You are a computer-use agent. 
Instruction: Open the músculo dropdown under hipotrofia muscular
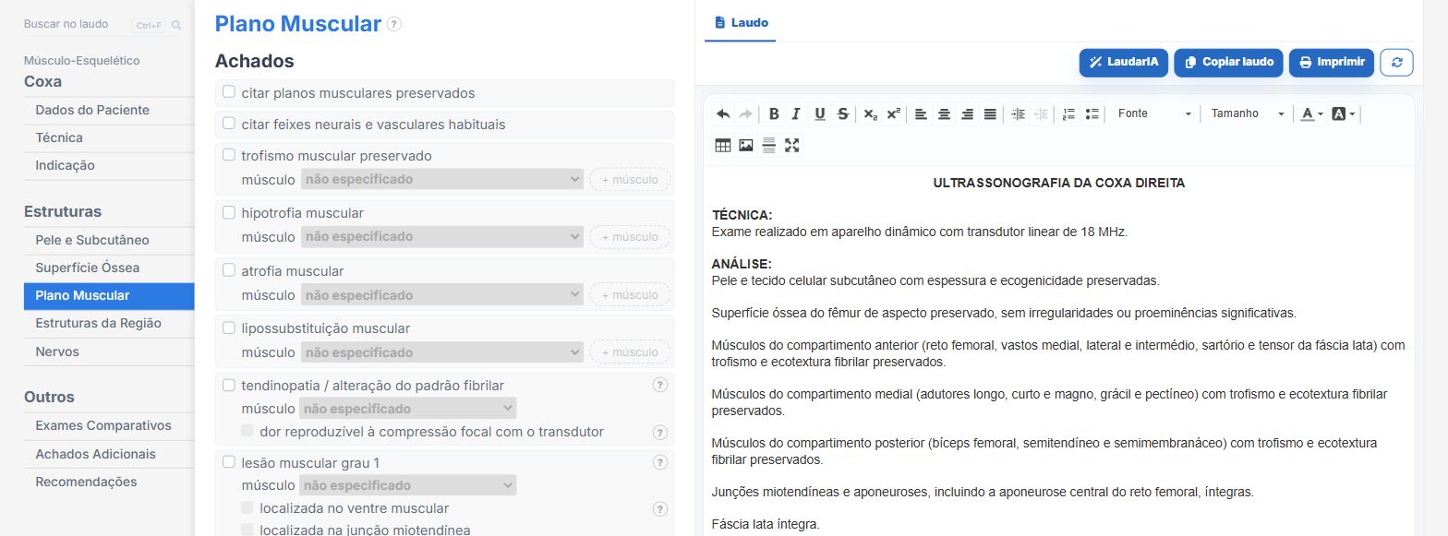(x=442, y=237)
